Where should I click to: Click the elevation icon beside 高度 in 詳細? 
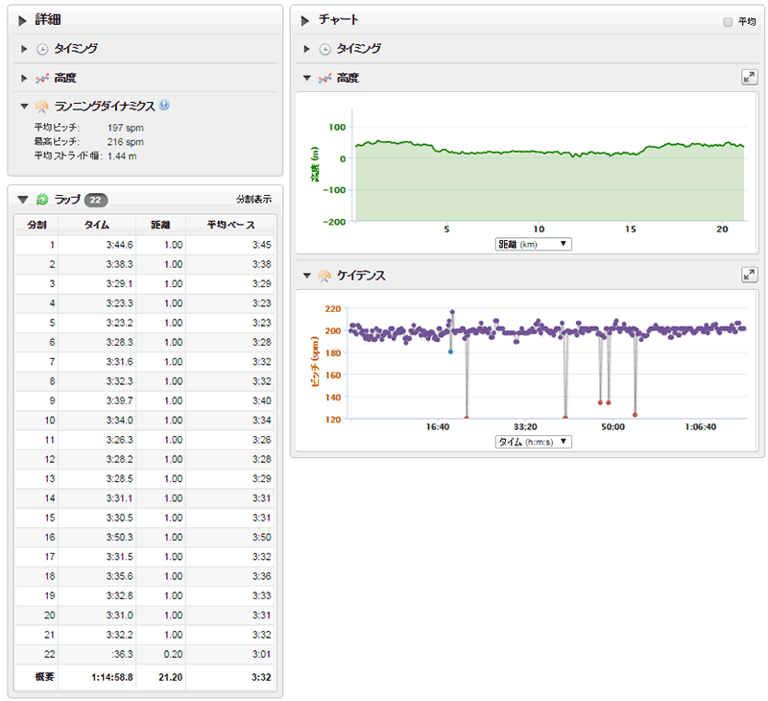42,77
